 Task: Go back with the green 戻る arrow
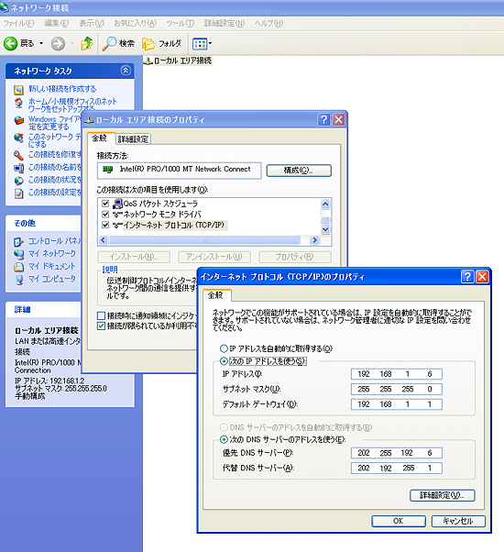click(x=11, y=44)
